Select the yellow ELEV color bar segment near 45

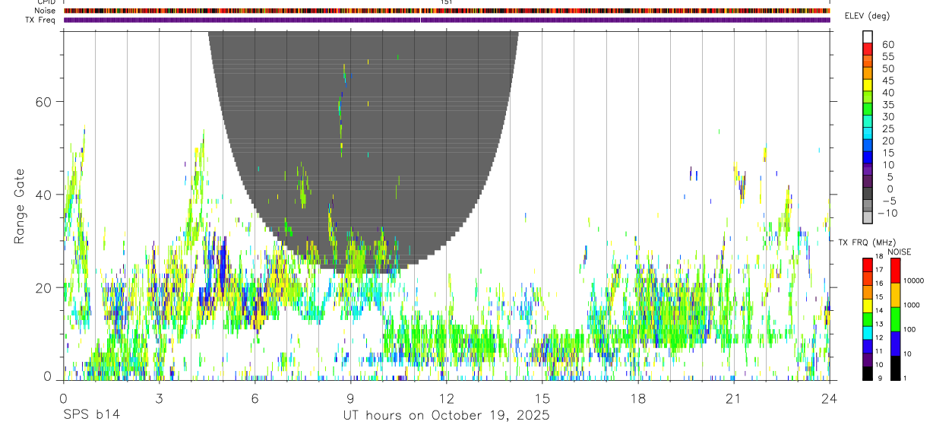point(868,85)
